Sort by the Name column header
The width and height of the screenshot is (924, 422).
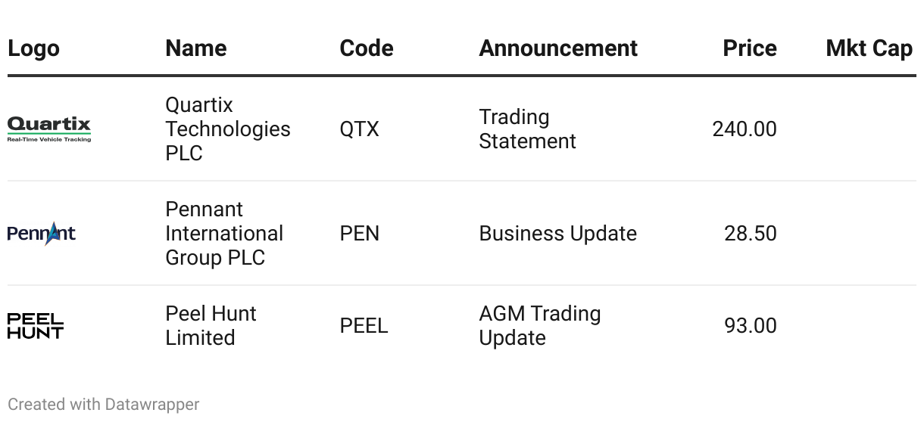195,48
